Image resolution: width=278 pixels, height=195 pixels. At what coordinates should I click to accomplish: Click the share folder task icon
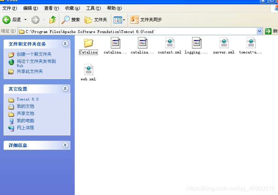(11, 72)
